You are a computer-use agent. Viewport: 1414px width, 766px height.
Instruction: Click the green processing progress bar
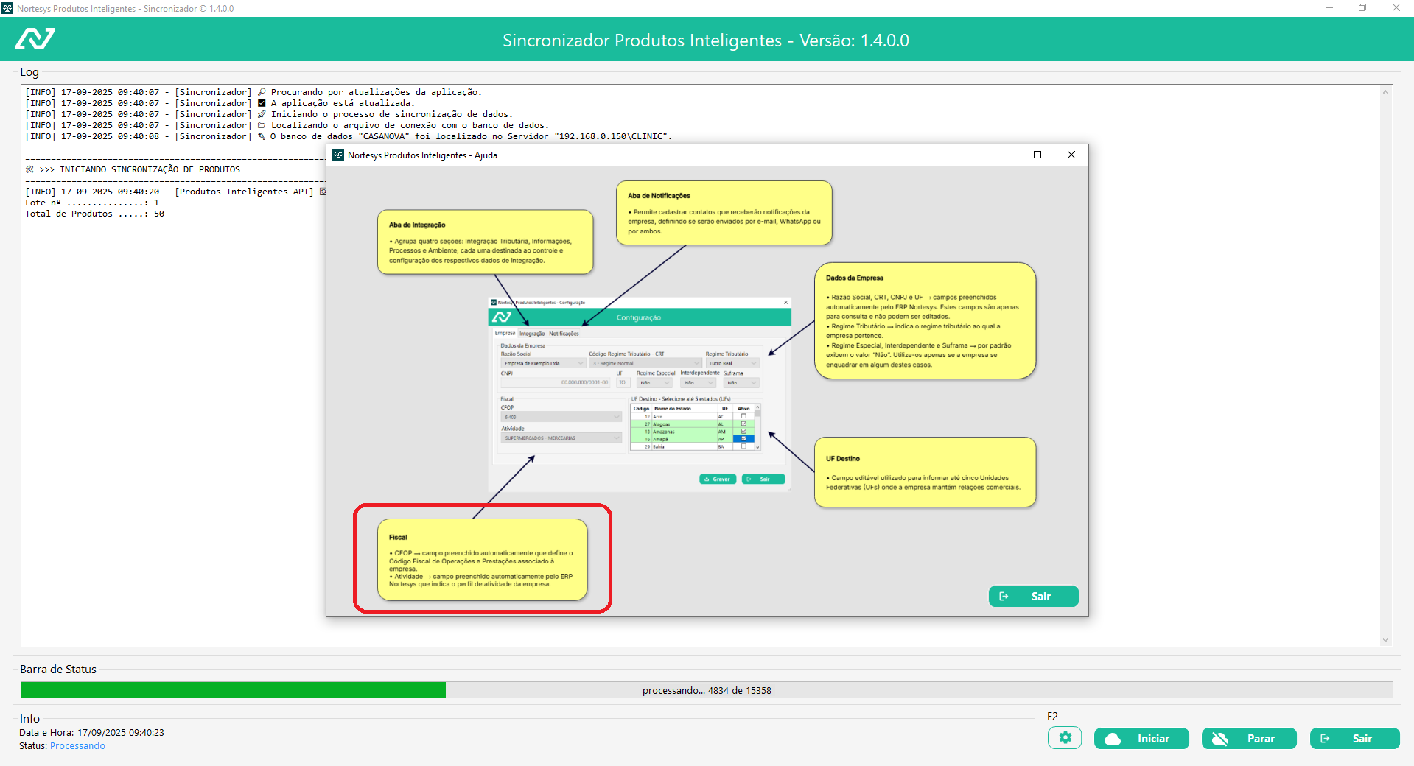coord(233,690)
